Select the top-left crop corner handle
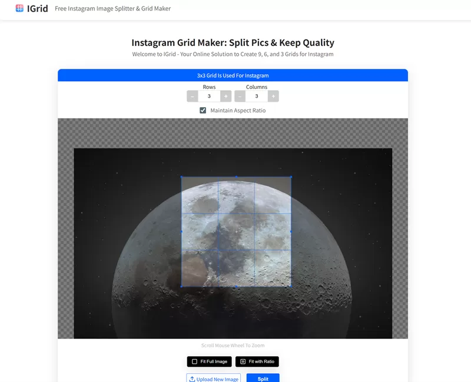The image size is (471, 382). [x=181, y=177]
